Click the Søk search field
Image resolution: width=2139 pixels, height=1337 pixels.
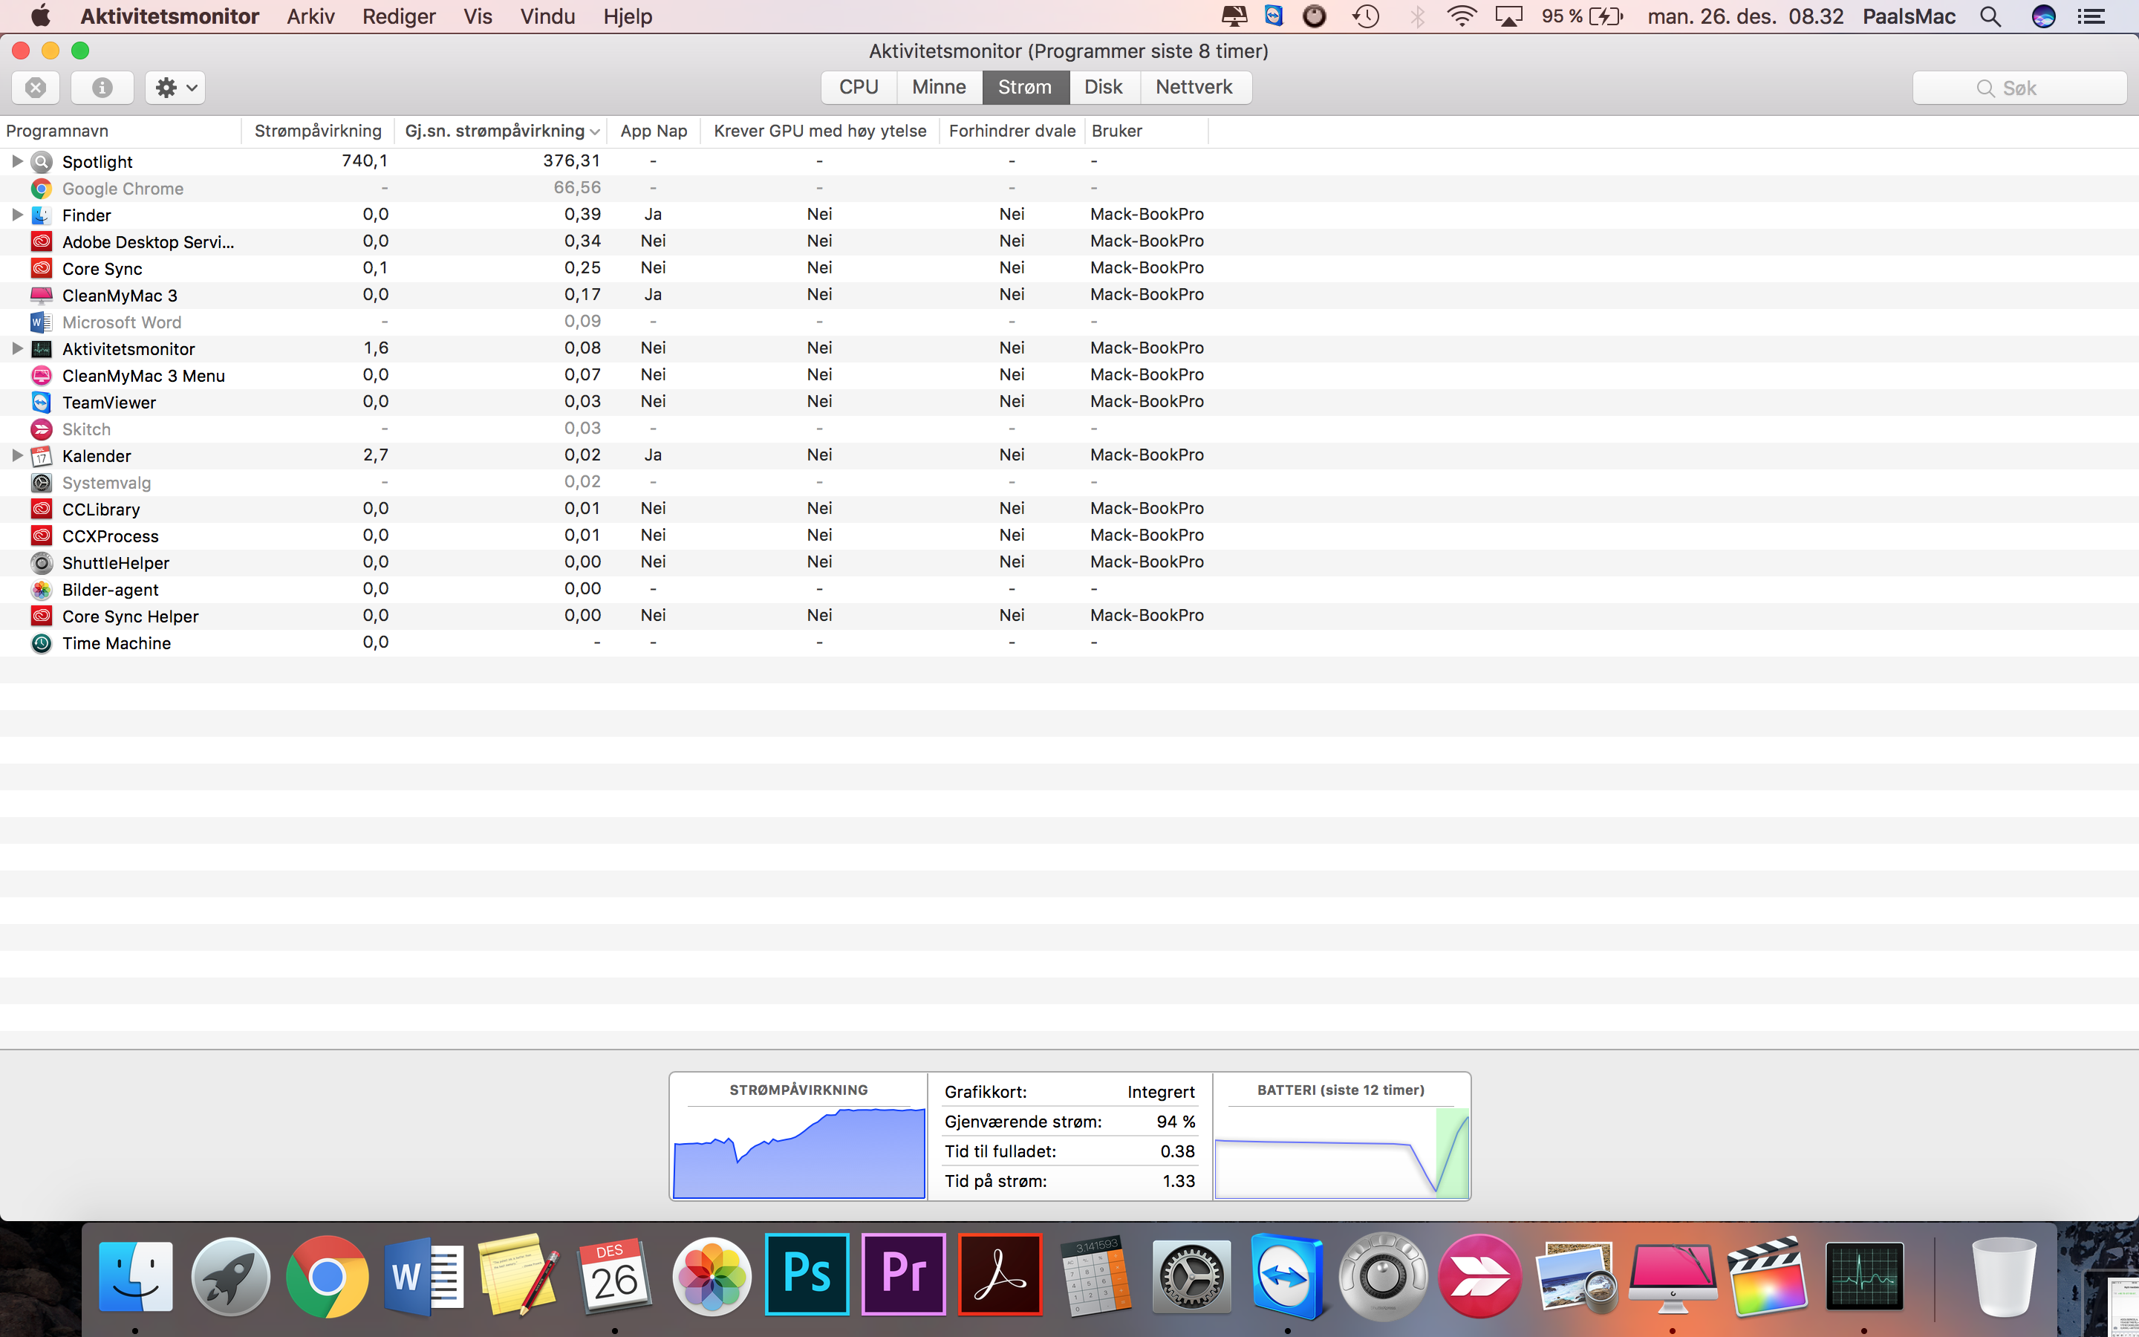(x=2019, y=88)
